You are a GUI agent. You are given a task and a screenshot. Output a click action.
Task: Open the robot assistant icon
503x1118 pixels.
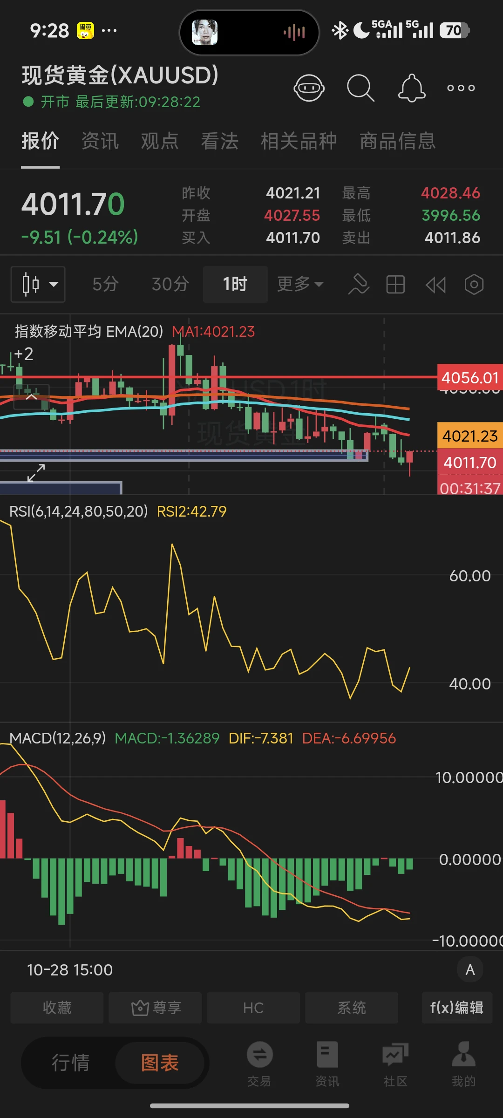pos(309,88)
